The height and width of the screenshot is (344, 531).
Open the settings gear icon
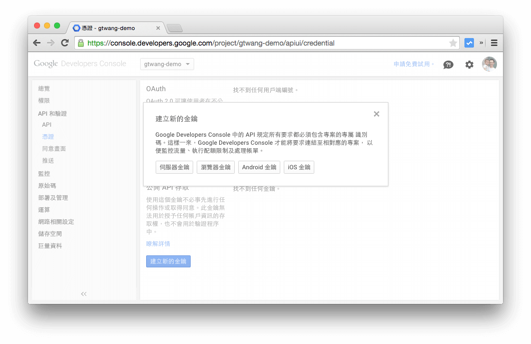(x=469, y=64)
